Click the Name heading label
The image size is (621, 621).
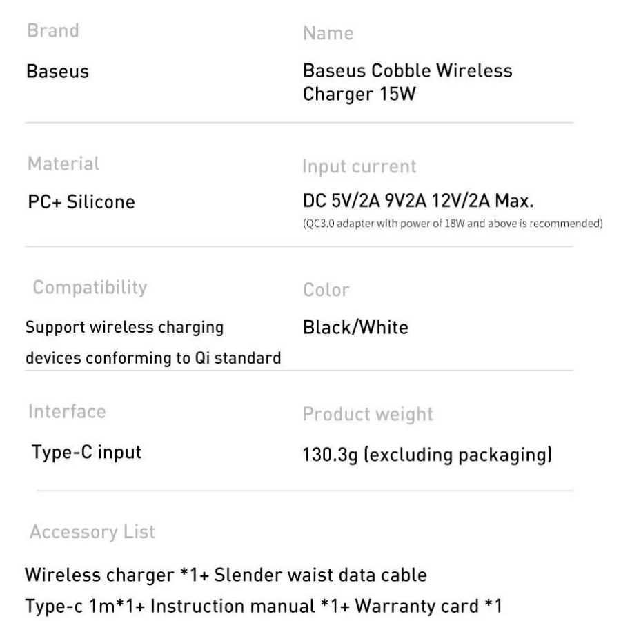click(328, 34)
